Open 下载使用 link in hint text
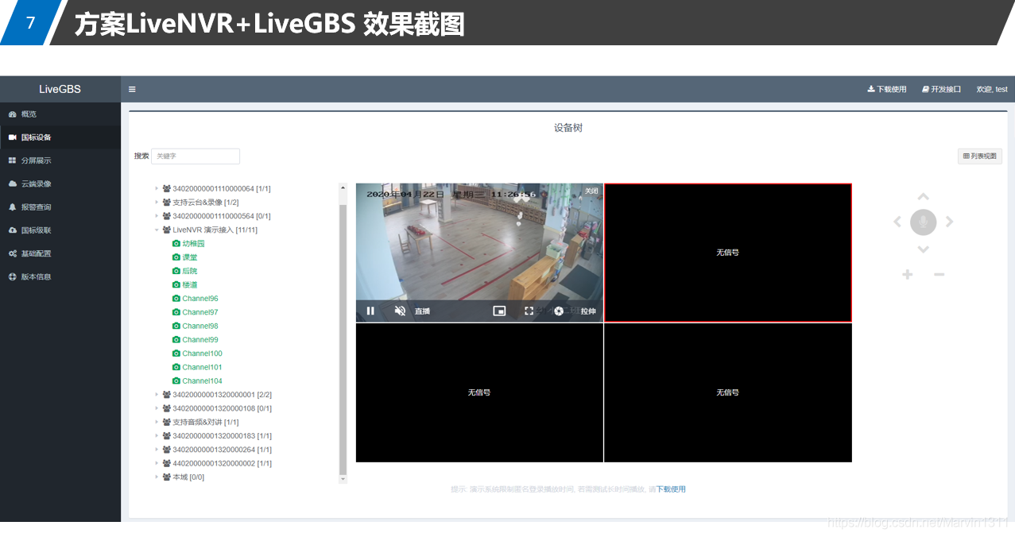The width and height of the screenshot is (1015, 537). pyautogui.click(x=671, y=489)
